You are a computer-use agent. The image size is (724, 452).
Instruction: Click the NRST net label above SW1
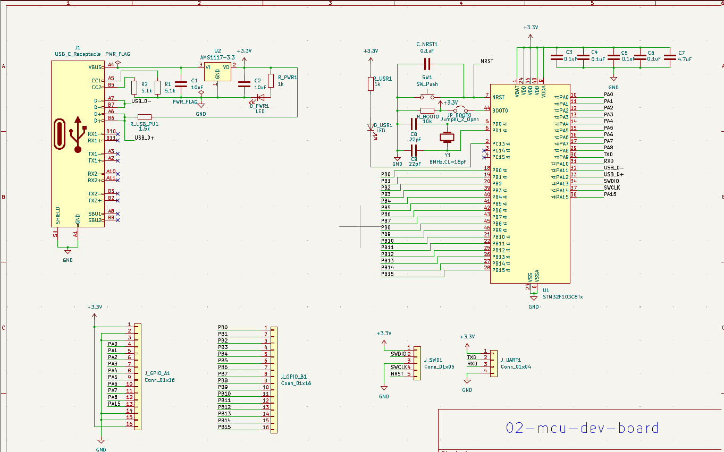point(487,61)
